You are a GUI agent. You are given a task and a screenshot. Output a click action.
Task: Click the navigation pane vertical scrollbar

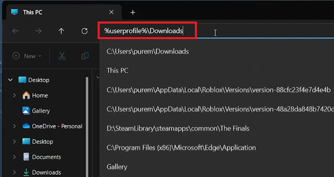[87, 127]
